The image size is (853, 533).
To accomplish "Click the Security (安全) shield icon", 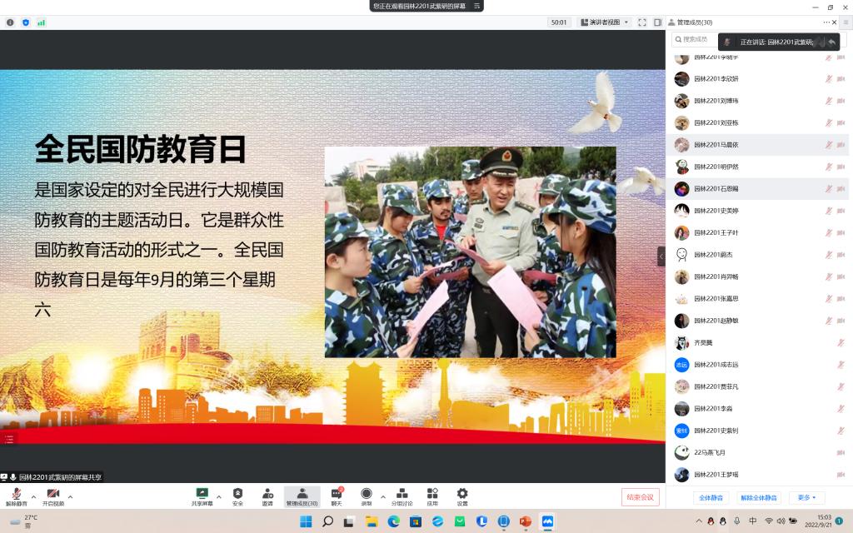I will tap(237, 496).
